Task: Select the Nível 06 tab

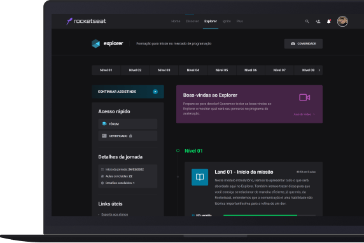Action: (x=251, y=70)
